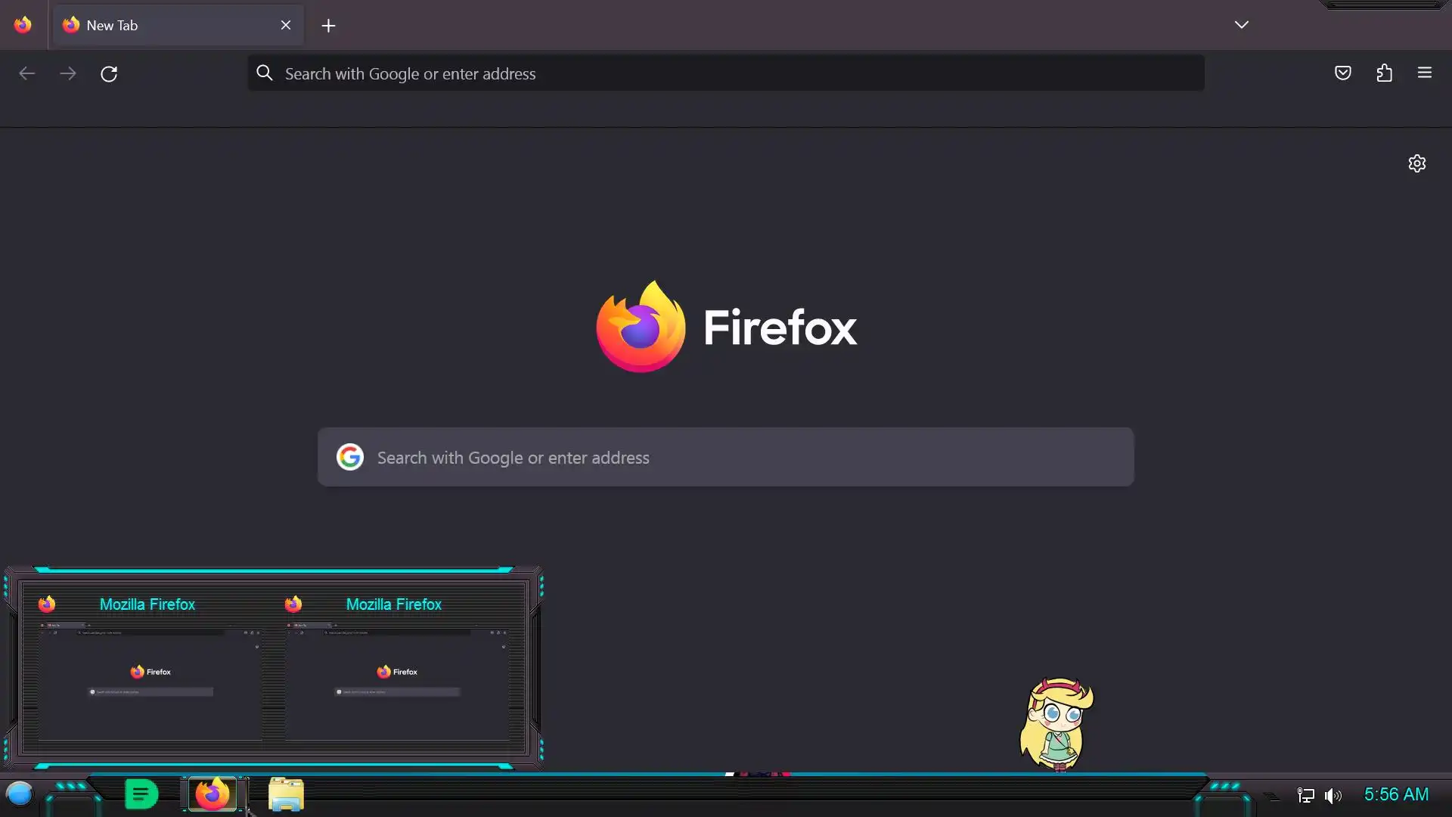The width and height of the screenshot is (1452, 817).
Task: Open a new tab with the plus button
Action: coord(328,26)
